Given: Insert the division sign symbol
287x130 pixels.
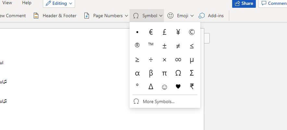Looking at the screenshot, I should pyautogui.click(x=151, y=60).
